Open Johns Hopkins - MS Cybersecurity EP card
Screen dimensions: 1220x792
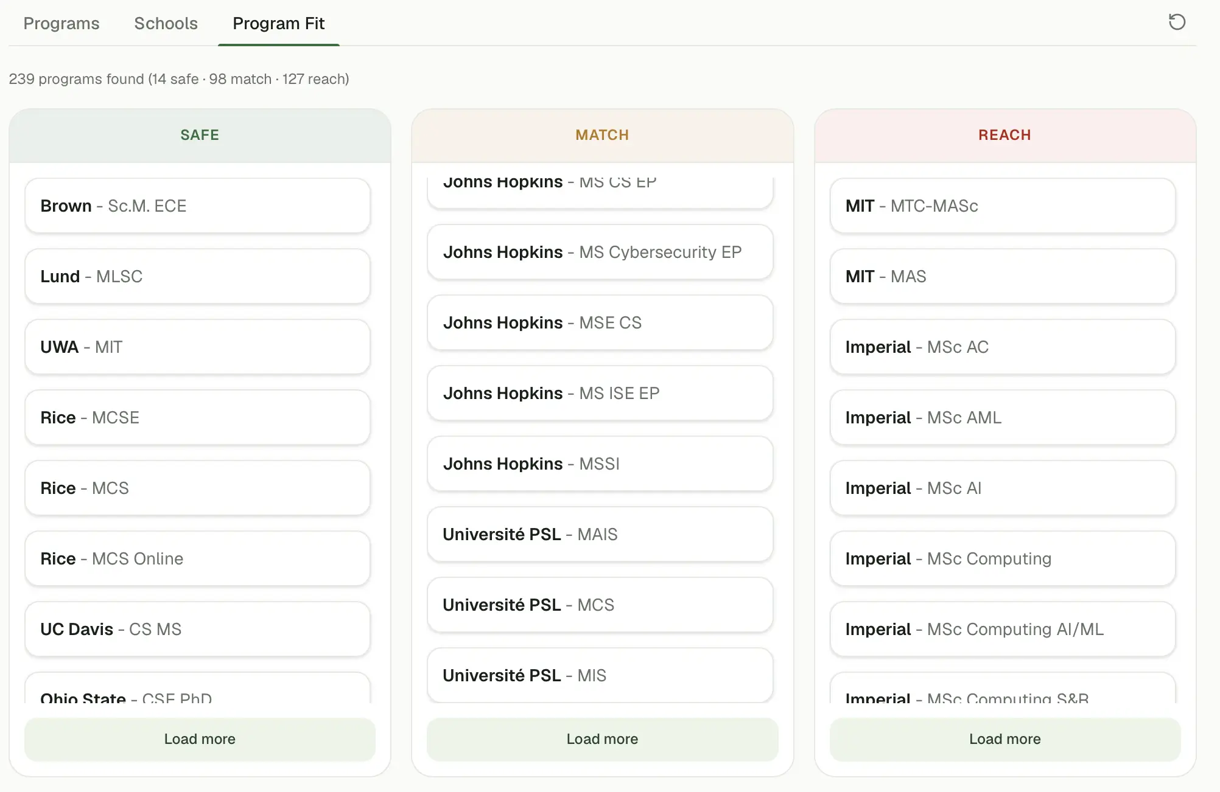[x=600, y=252]
